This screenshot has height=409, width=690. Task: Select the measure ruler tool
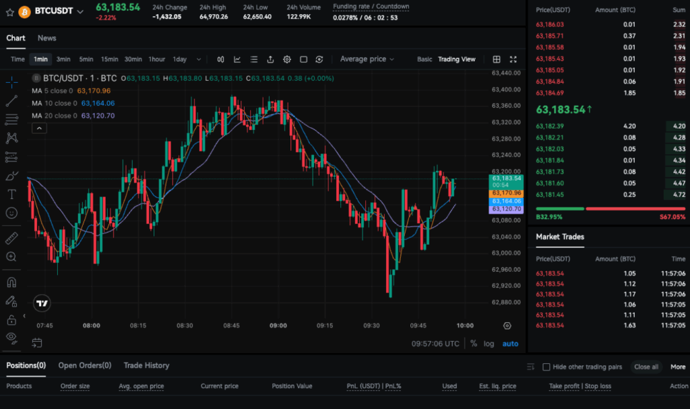coord(11,237)
